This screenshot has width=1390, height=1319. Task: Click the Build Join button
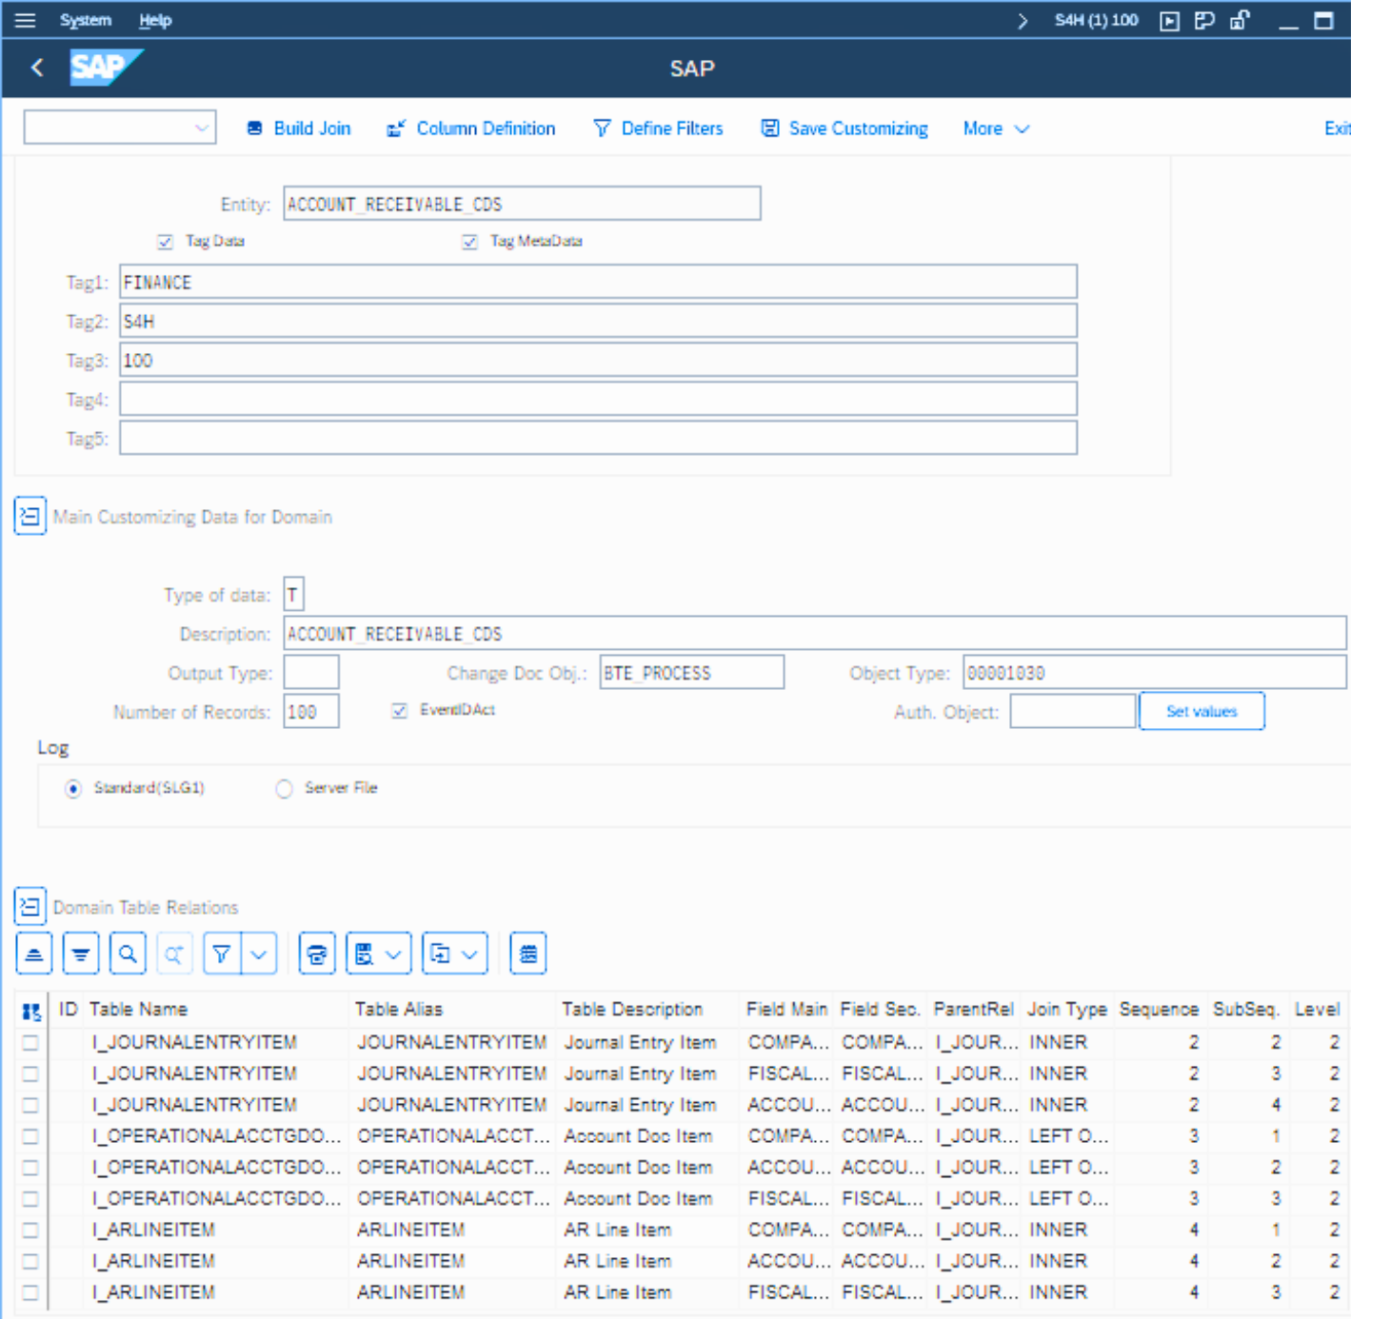click(299, 128)
